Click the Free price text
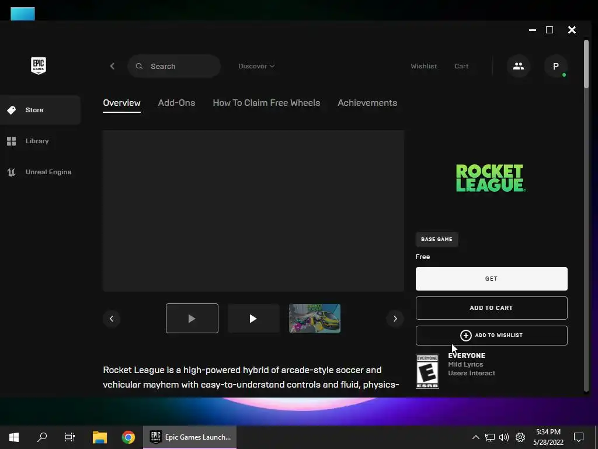The height and width of the screenshot is (449, 598). [423, 257]
